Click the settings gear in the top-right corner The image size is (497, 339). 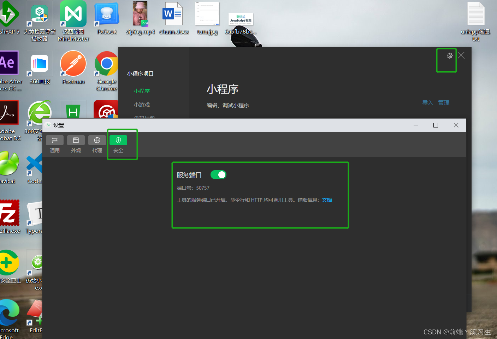(x=449, y=55)
